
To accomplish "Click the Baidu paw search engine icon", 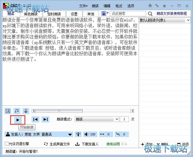I will (104, 13).
